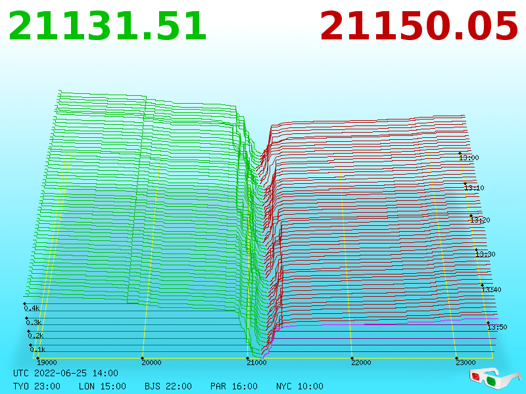Click the 20000 price axis label
The width and height of the screenshot is (526, 394).
(x=151, y=362)
